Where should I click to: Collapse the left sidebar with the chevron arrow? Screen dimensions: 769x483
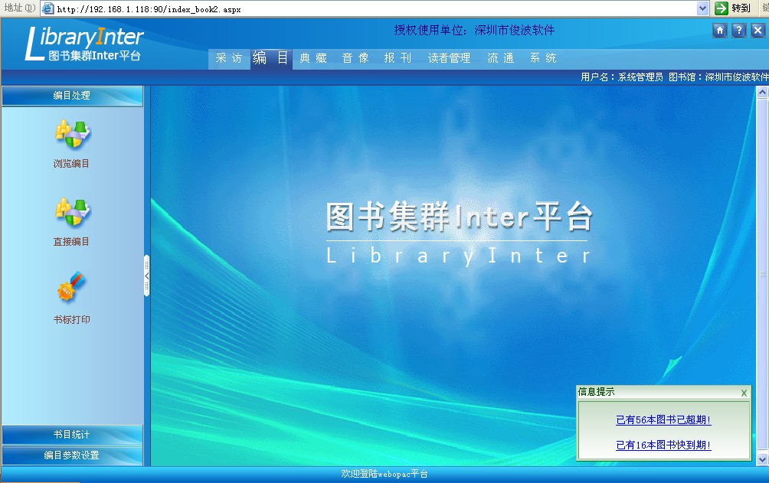pyautogui.click(x=146, y=276)
